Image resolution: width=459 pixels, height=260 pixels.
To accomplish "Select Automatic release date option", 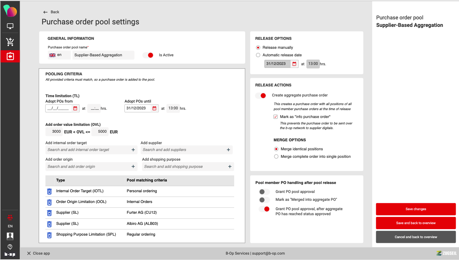I will pos(258,55).
